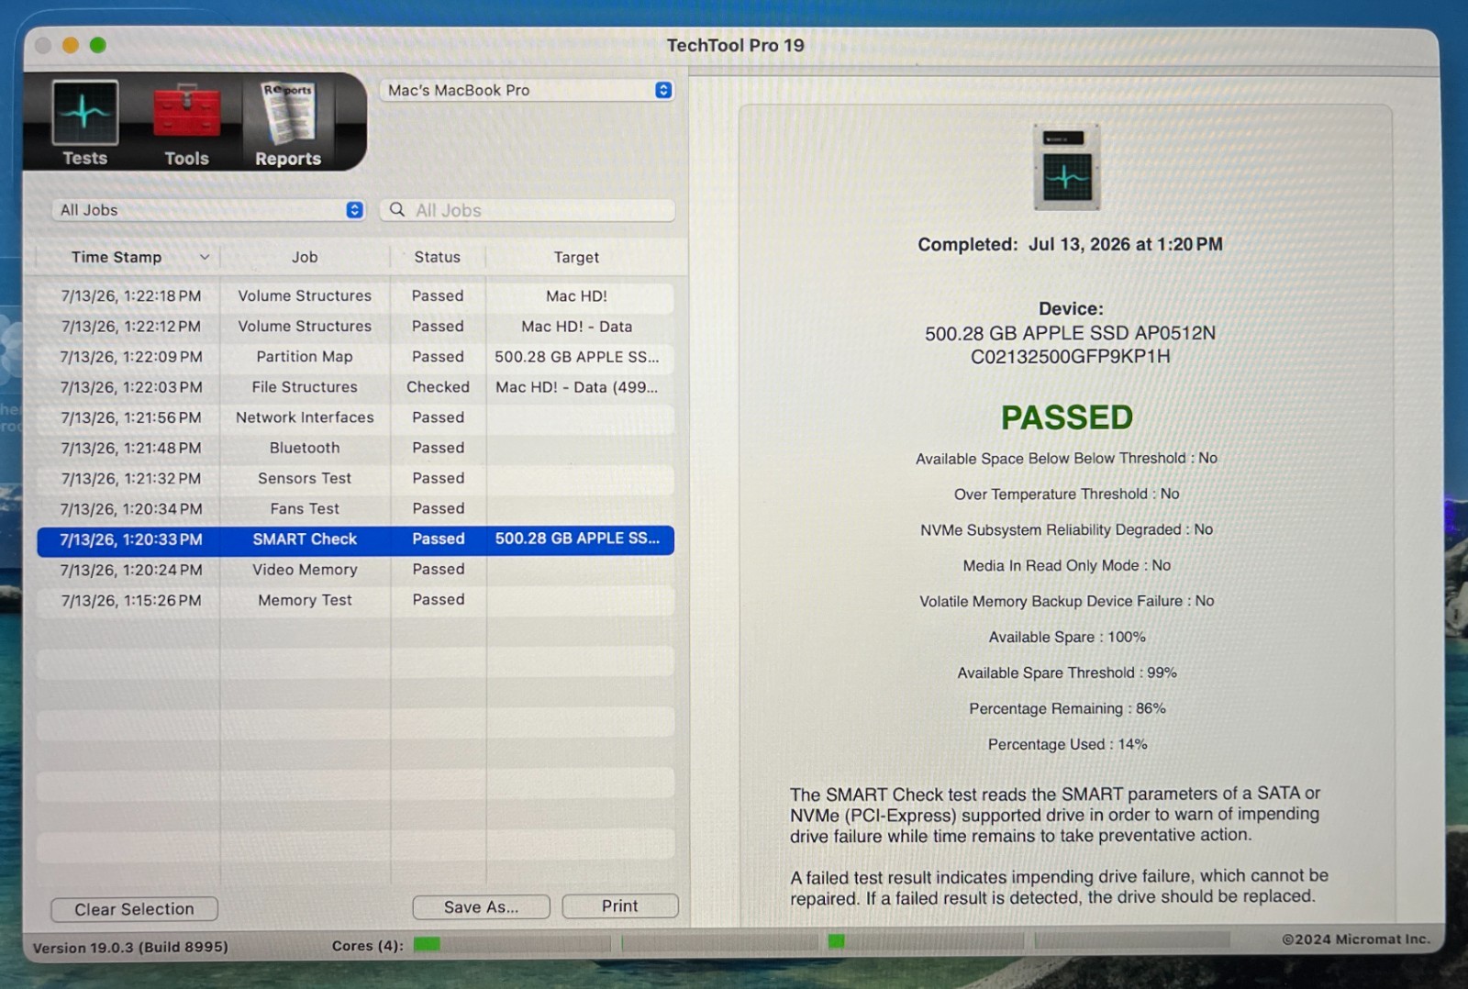Click the Percentage Remaining : 86% line
Screen dimensions: 1468x989
1067,708
